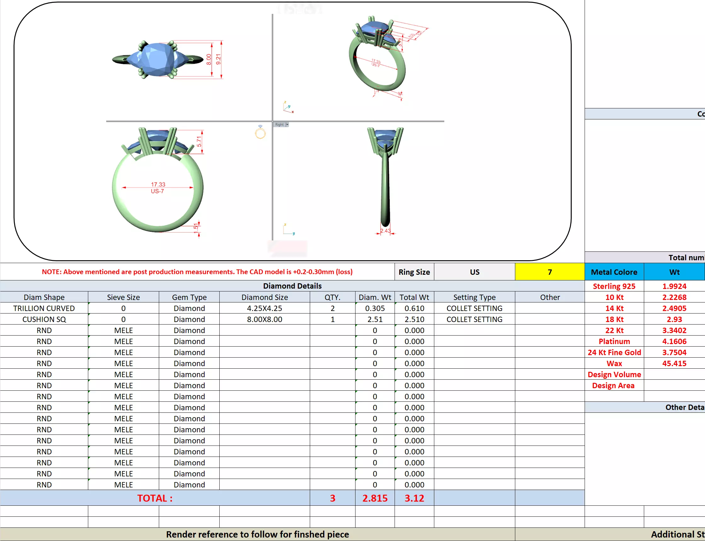This screenshot has height=541, width=705.
Task: Select the yellow ring size cell showing 7
Action: pyautogui.click(x=549, y=272)
